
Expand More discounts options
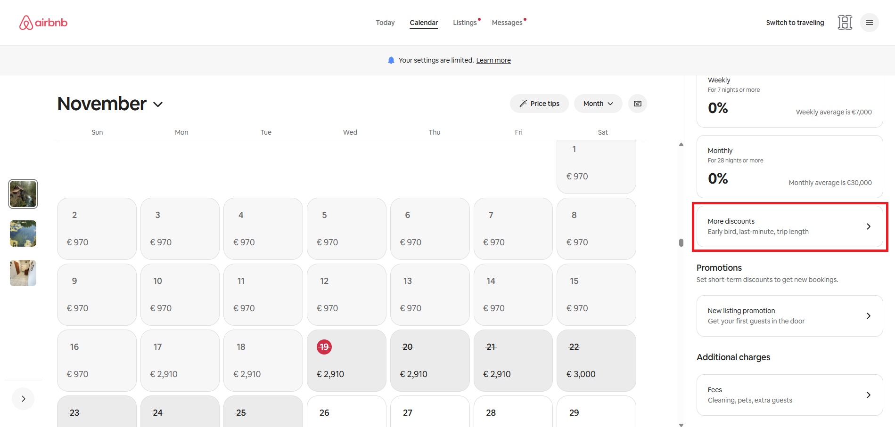click(x=790, y=226)
